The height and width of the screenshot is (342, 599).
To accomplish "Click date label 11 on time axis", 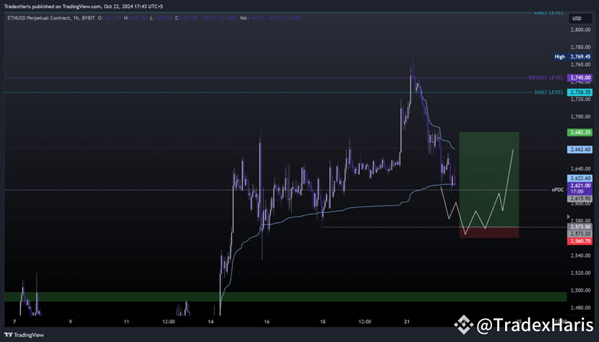I will click(126, 322).
